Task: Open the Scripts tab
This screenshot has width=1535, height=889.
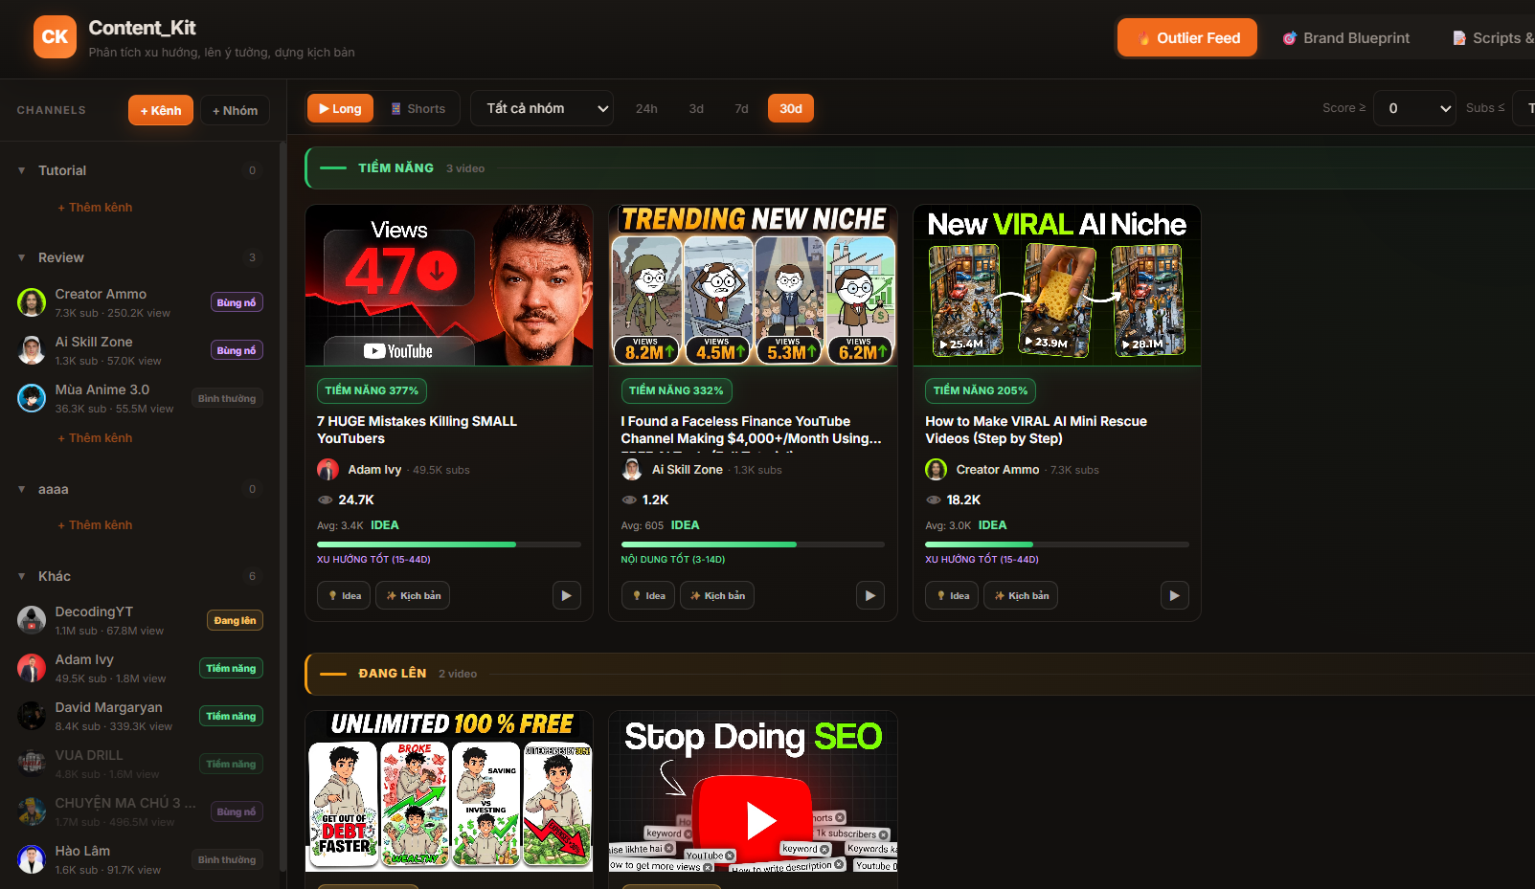Action: coord(1491,38)
